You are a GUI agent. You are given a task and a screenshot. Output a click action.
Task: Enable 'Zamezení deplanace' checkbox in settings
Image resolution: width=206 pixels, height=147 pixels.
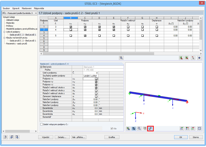coord(96,96)
